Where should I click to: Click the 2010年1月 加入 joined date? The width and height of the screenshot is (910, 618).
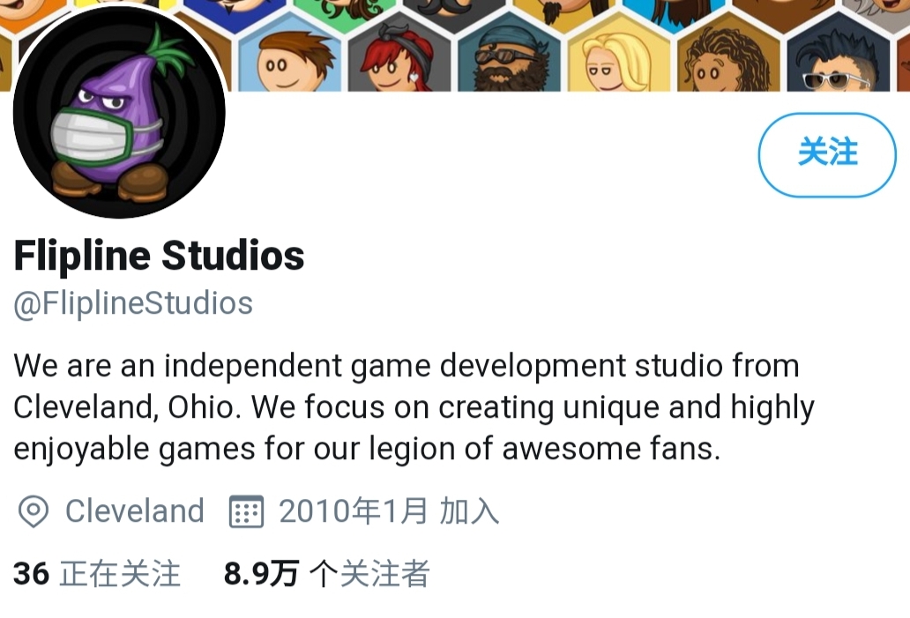(x=389, y=511)
